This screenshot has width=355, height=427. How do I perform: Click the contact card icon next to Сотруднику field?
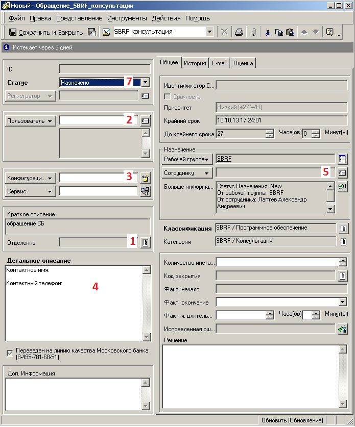[x=342, y=173]
